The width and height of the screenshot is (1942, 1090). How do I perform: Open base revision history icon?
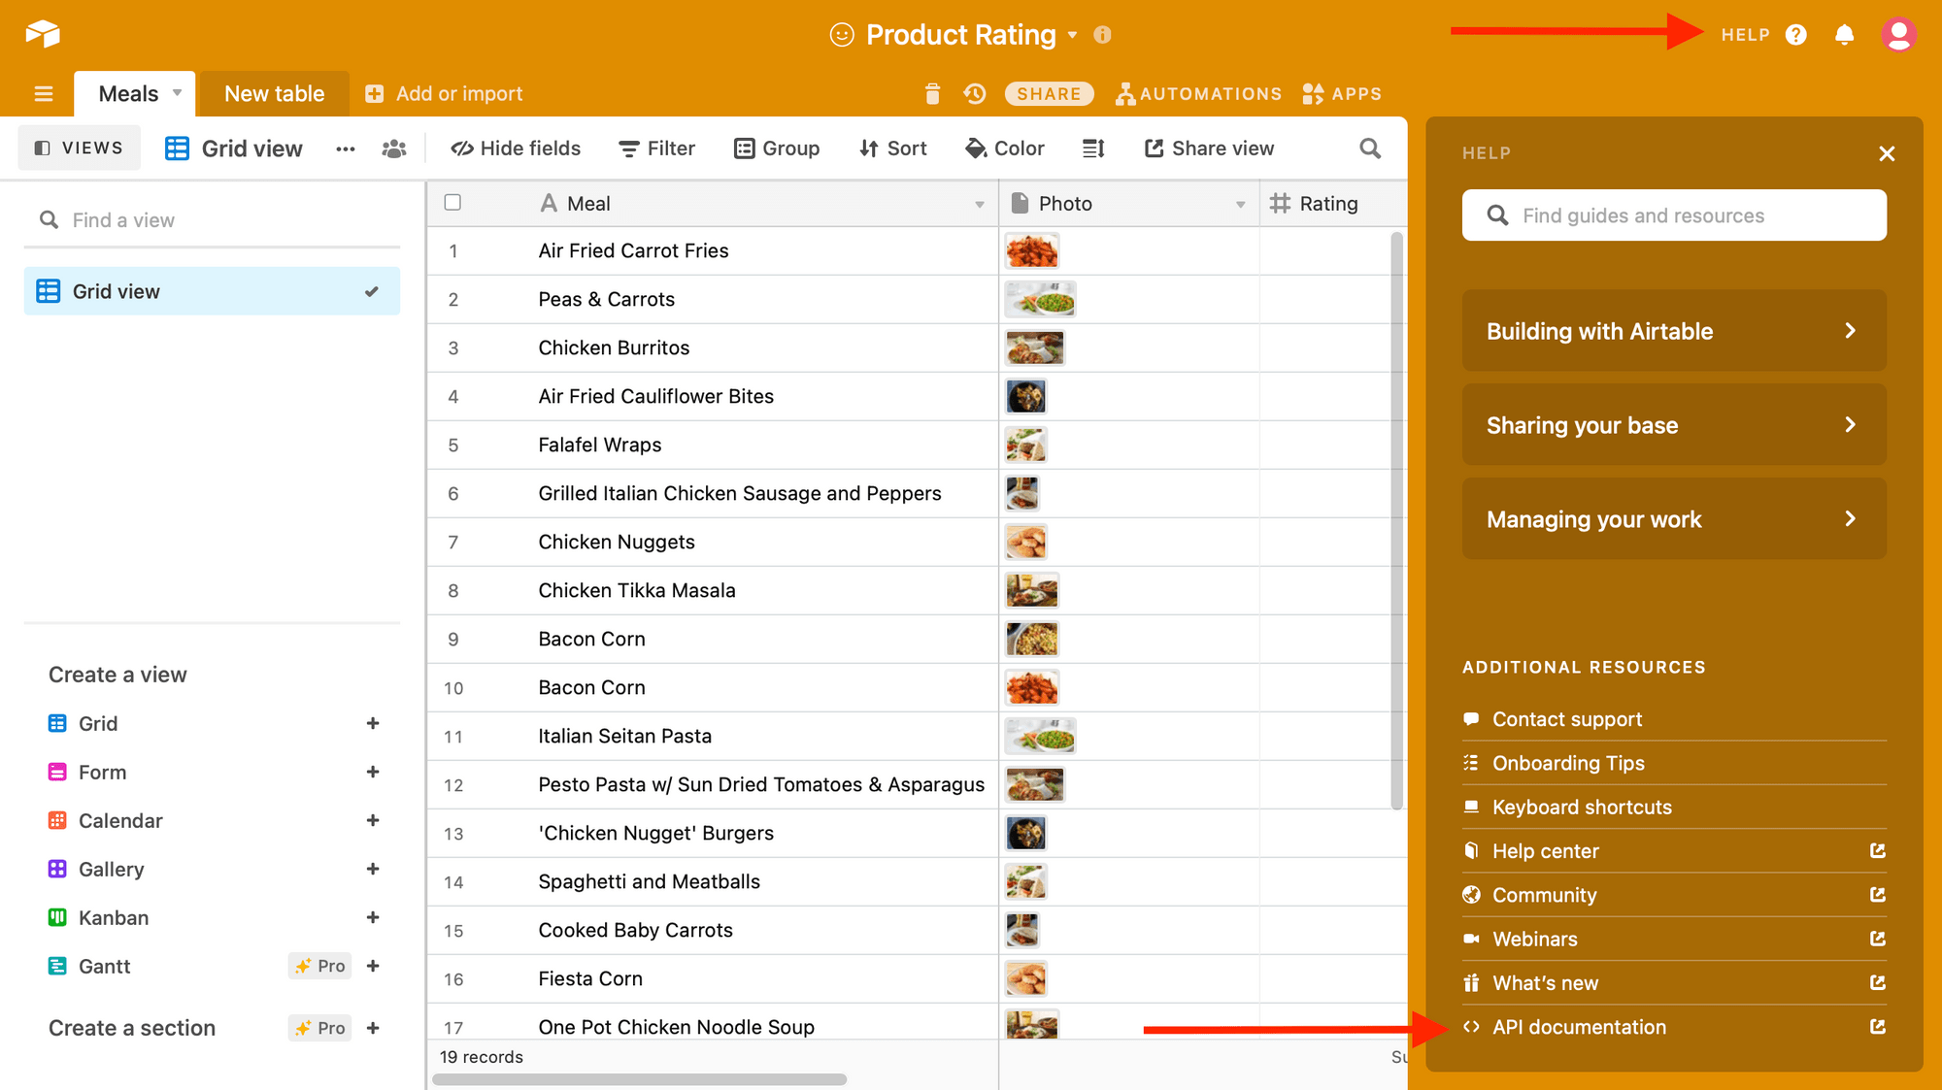(x=975, y=94)
